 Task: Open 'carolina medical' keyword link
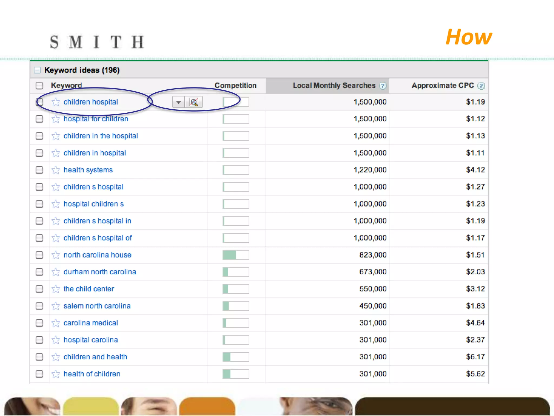(x=91, y=323)
